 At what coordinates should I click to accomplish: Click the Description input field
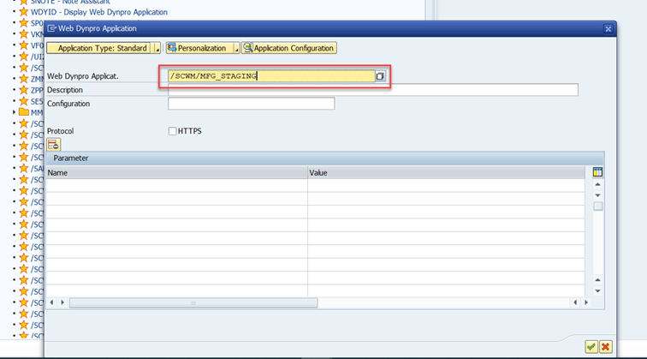[x=372, y=90]
